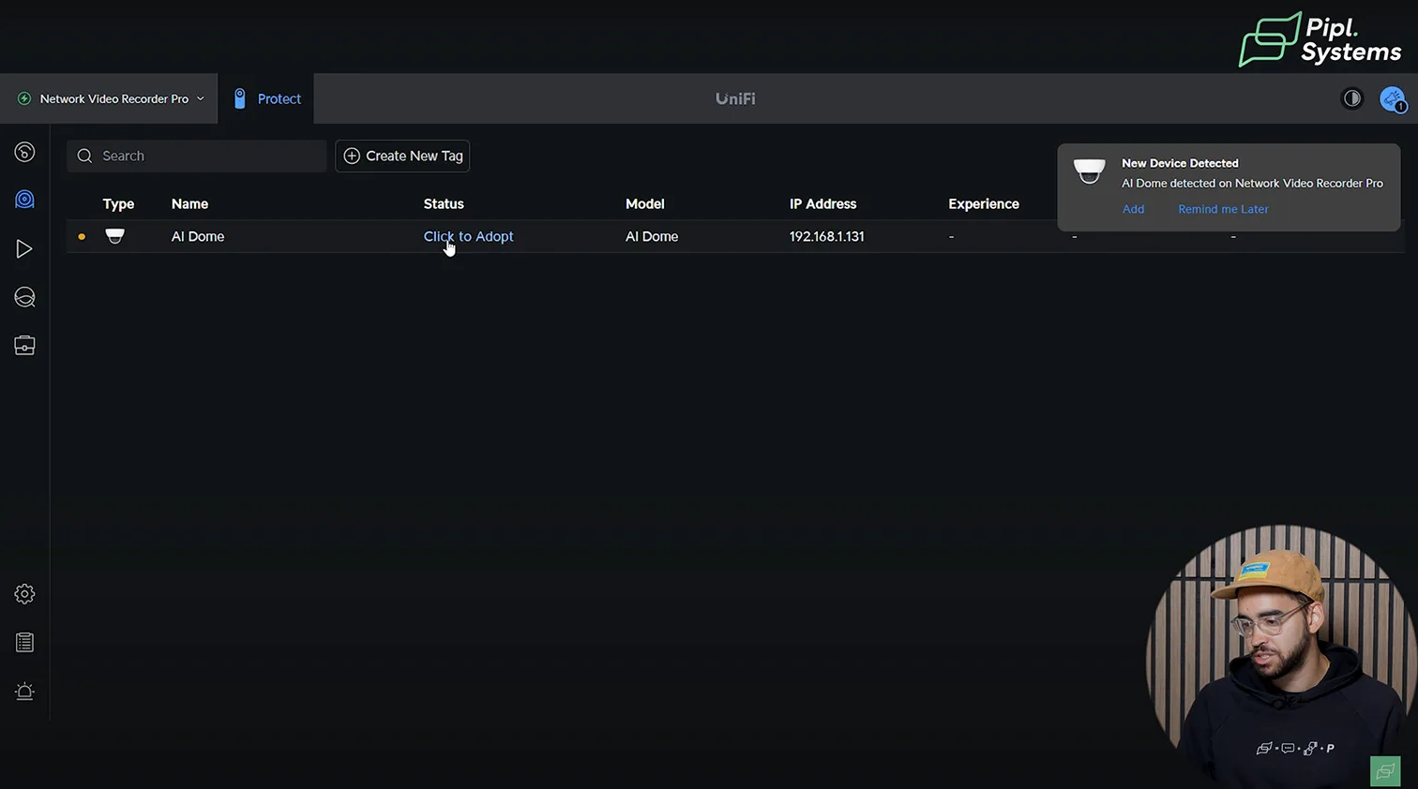Click the alarm siren sidebar icon
The height and width of the screenshot is (789, 1418).
[24, 692]
